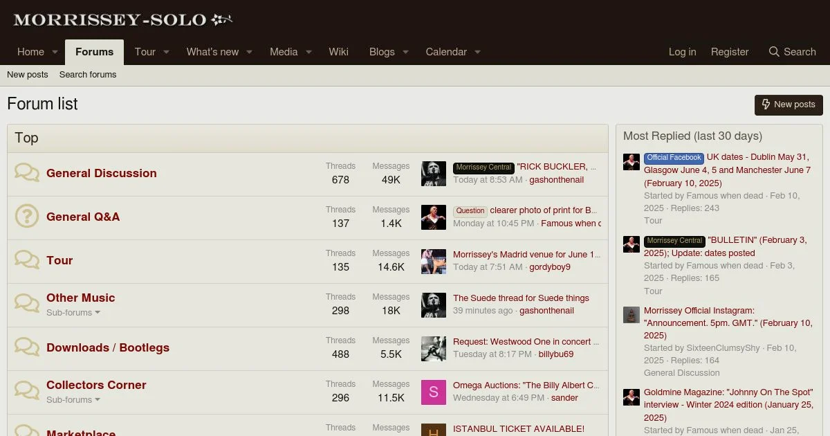The image size is (830, 436).
Task: Click the General Q&A question mark icon
Action: tap(27, 217)
